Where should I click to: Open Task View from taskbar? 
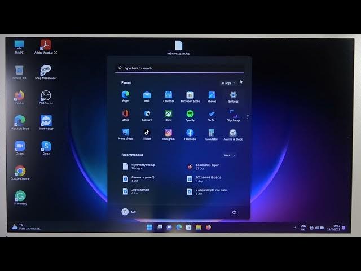tap(159, 227)
